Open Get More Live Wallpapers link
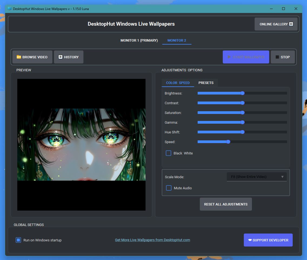This screenshot has width=307, height=260. click(x=153, y=240)
